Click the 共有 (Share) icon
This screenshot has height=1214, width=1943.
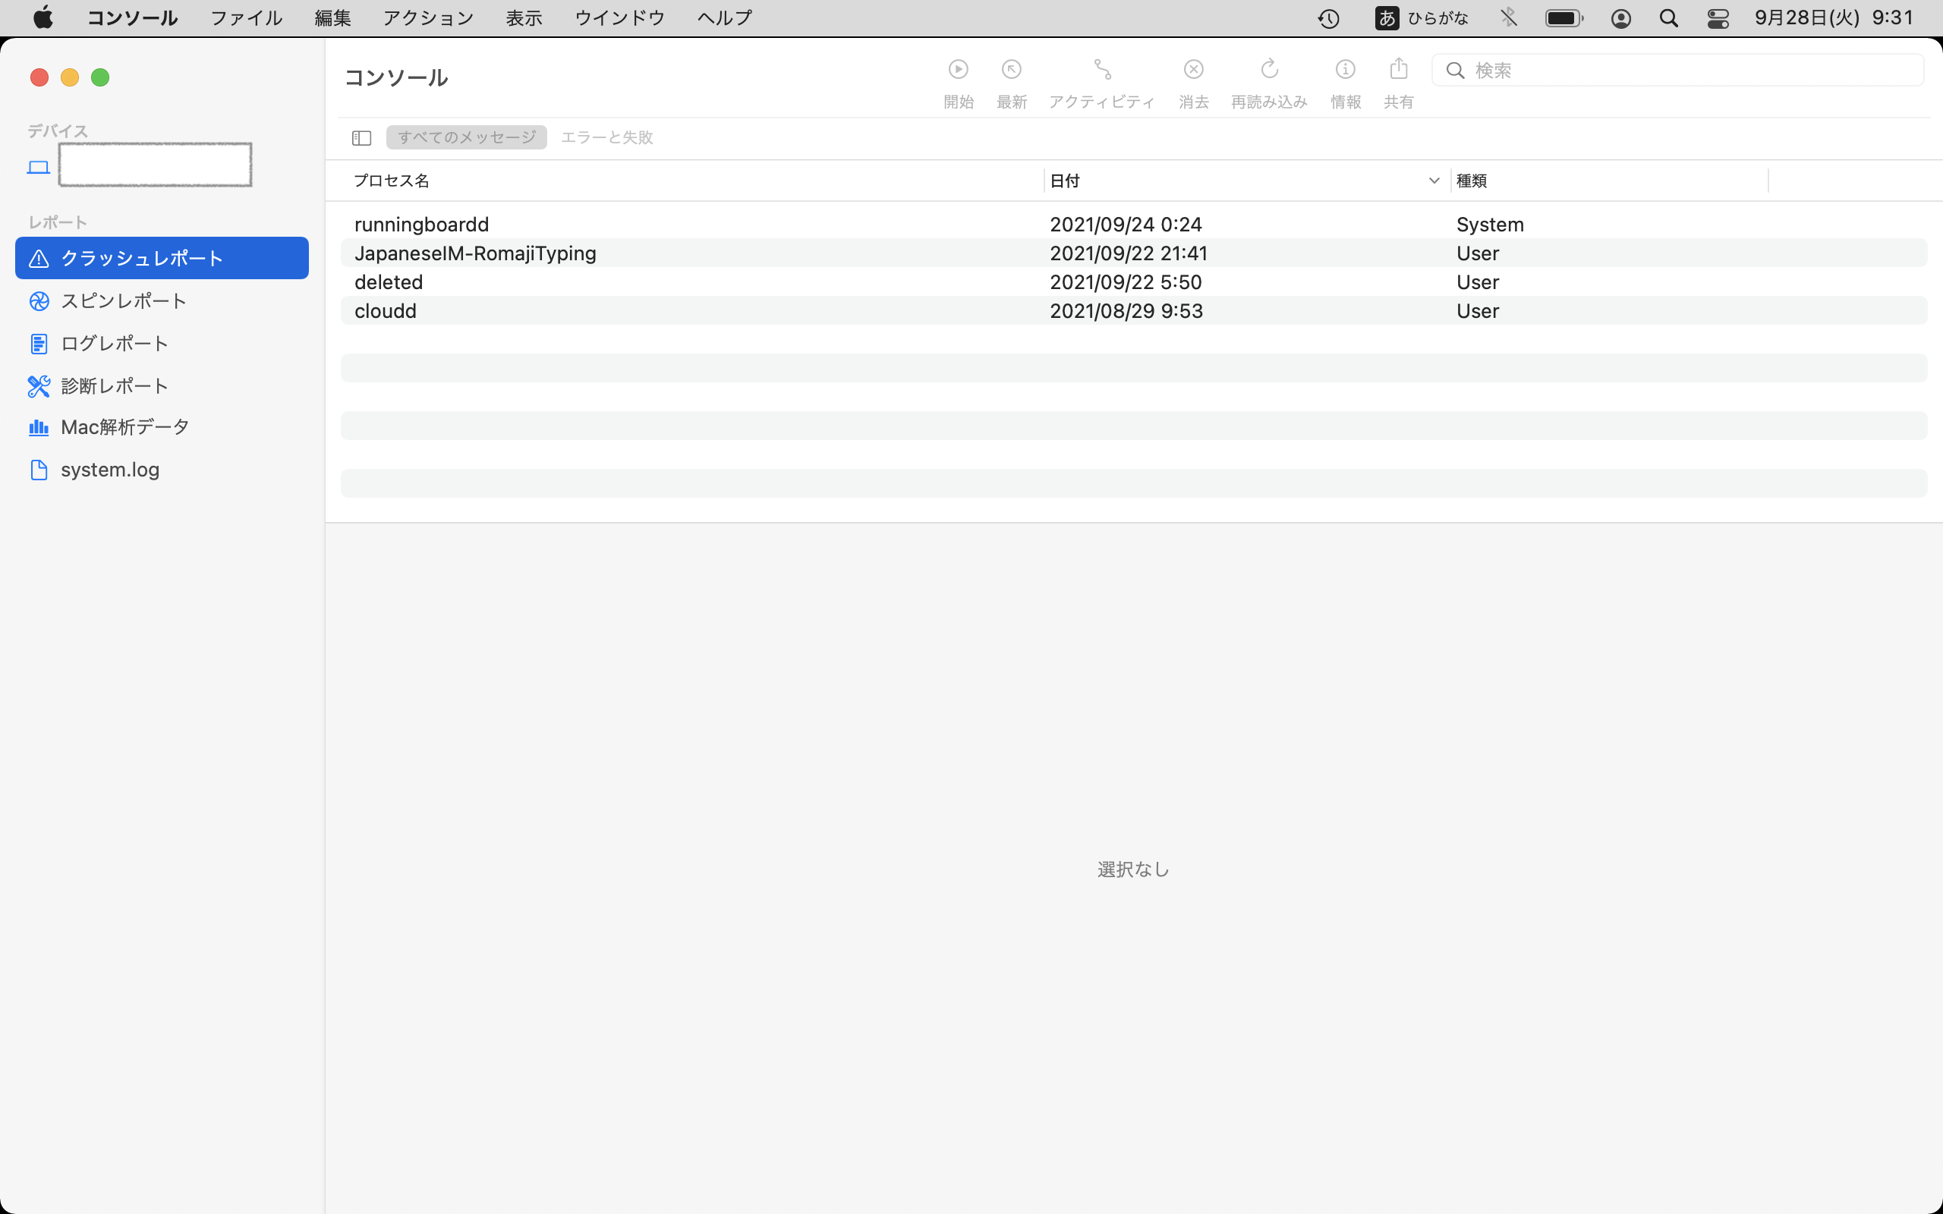pos(1398,70)
